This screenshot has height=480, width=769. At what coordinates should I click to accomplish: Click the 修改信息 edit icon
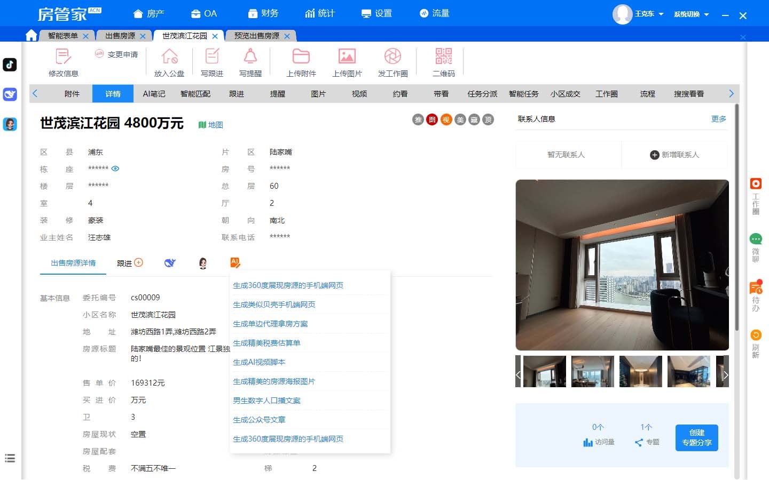(x=63, y=57)
